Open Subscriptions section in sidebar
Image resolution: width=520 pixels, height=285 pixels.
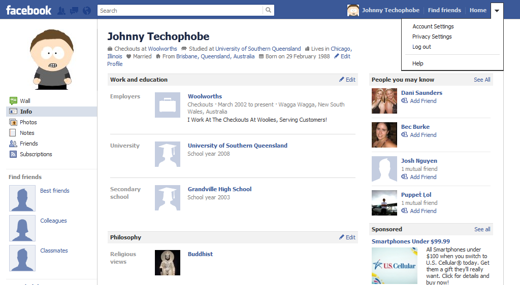(x=36, y=154)
